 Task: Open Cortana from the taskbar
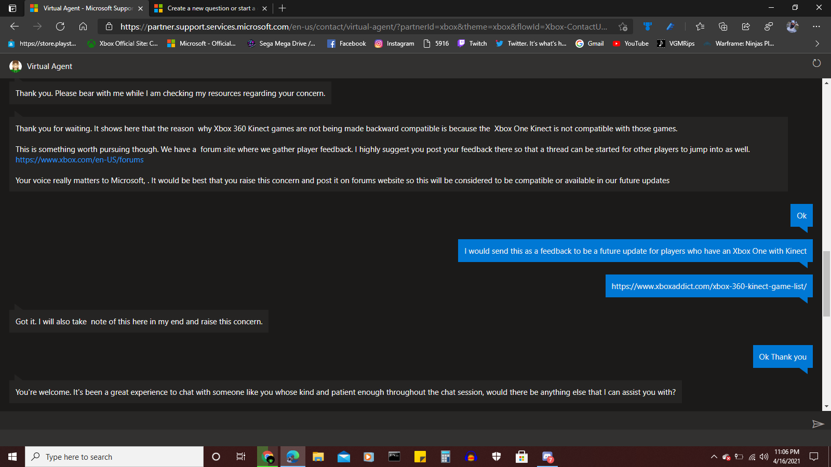216,457
